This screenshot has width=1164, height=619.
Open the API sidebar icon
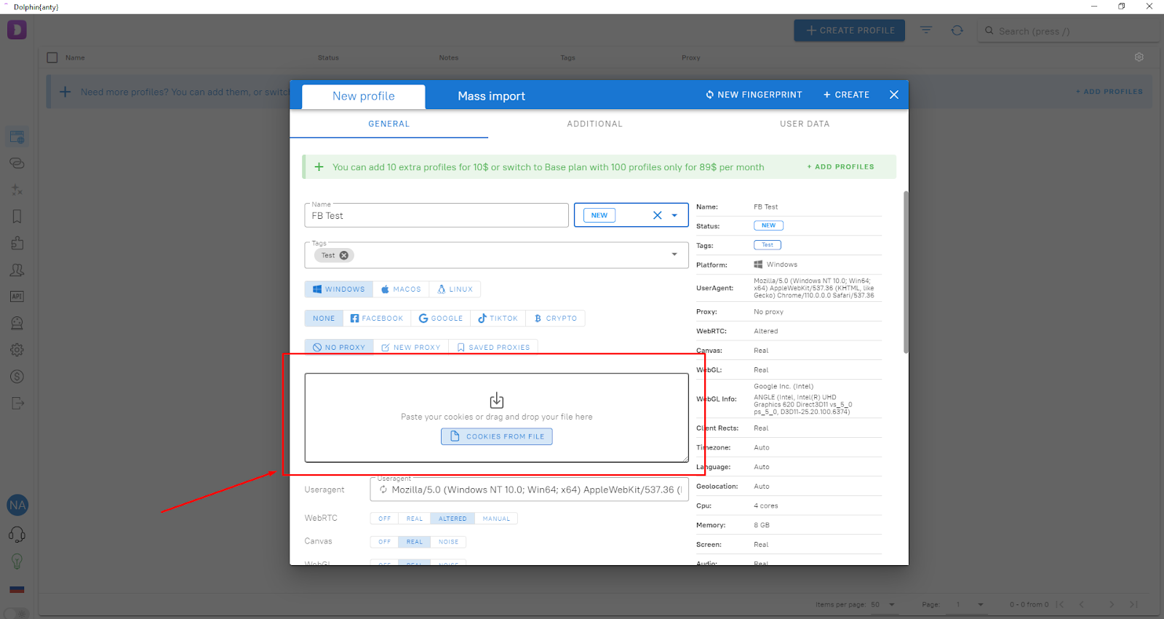(17, 296)
